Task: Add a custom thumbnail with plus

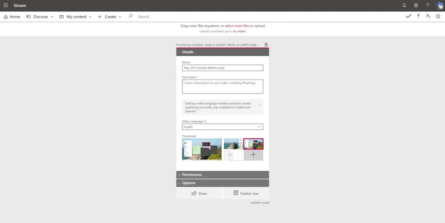Action: pyautogui.click(x=253, y=155)
